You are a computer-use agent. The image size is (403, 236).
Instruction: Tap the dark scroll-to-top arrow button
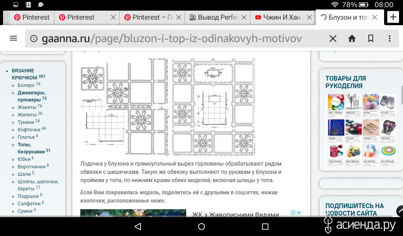(400, 211)
